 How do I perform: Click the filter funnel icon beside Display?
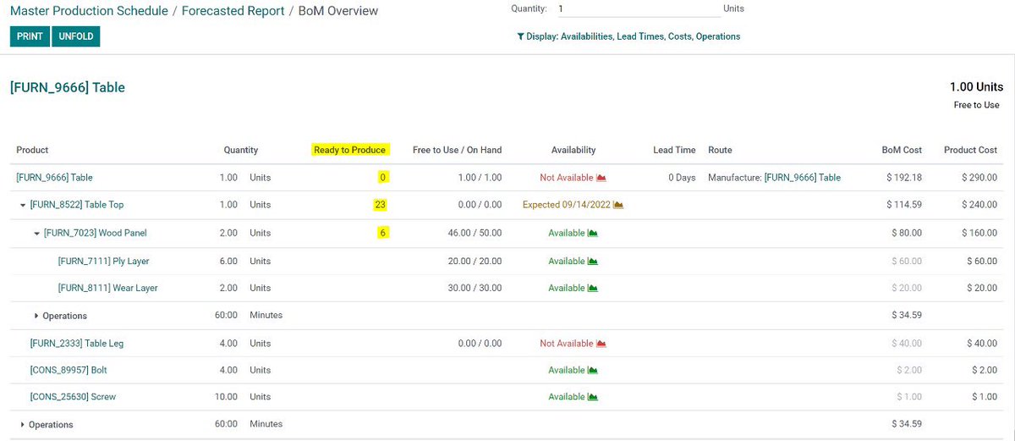(x=520, y=36)
